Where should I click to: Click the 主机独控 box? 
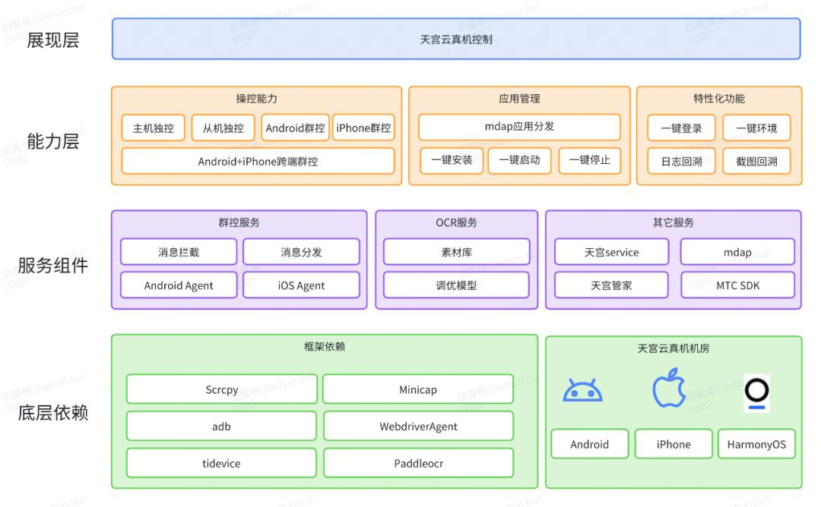coord(154,128)
